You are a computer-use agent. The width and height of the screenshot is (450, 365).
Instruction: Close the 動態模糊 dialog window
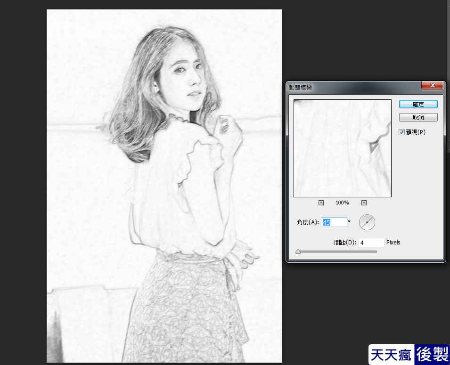coord(432,85)
